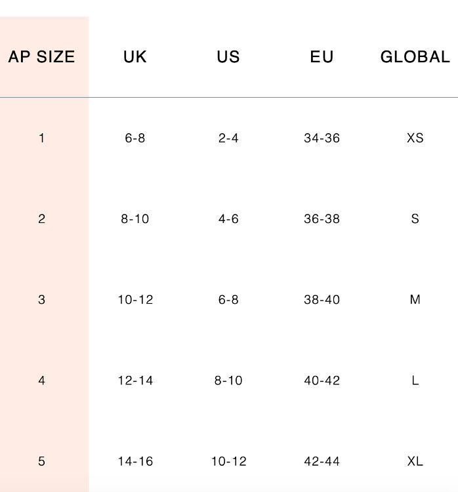Select EU size 42-44 cell
Screen dimensions: 458x492
pyautogui.click(x=322, y=461)
